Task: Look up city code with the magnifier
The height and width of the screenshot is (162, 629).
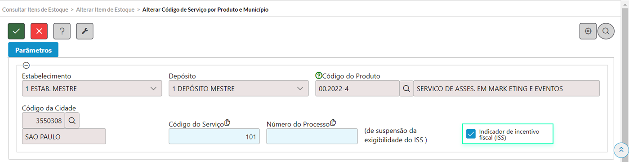Action: coord(72,120)
